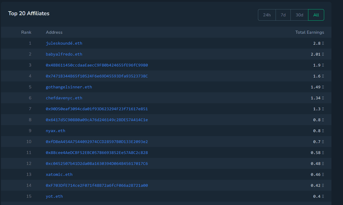Open the babyalfredo.eth affiliate link

pyautogui.click(x=64, y=54)
